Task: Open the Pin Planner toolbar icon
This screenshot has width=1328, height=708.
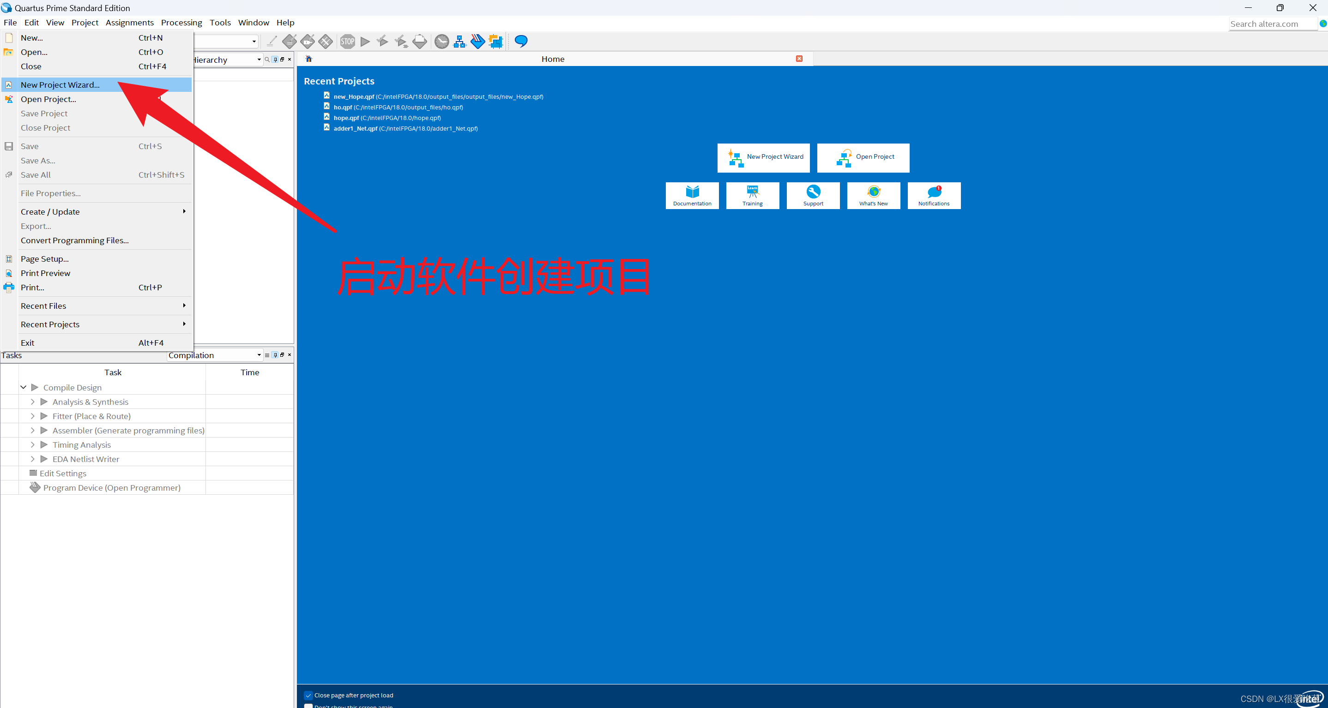Action: tap(308, 41)
